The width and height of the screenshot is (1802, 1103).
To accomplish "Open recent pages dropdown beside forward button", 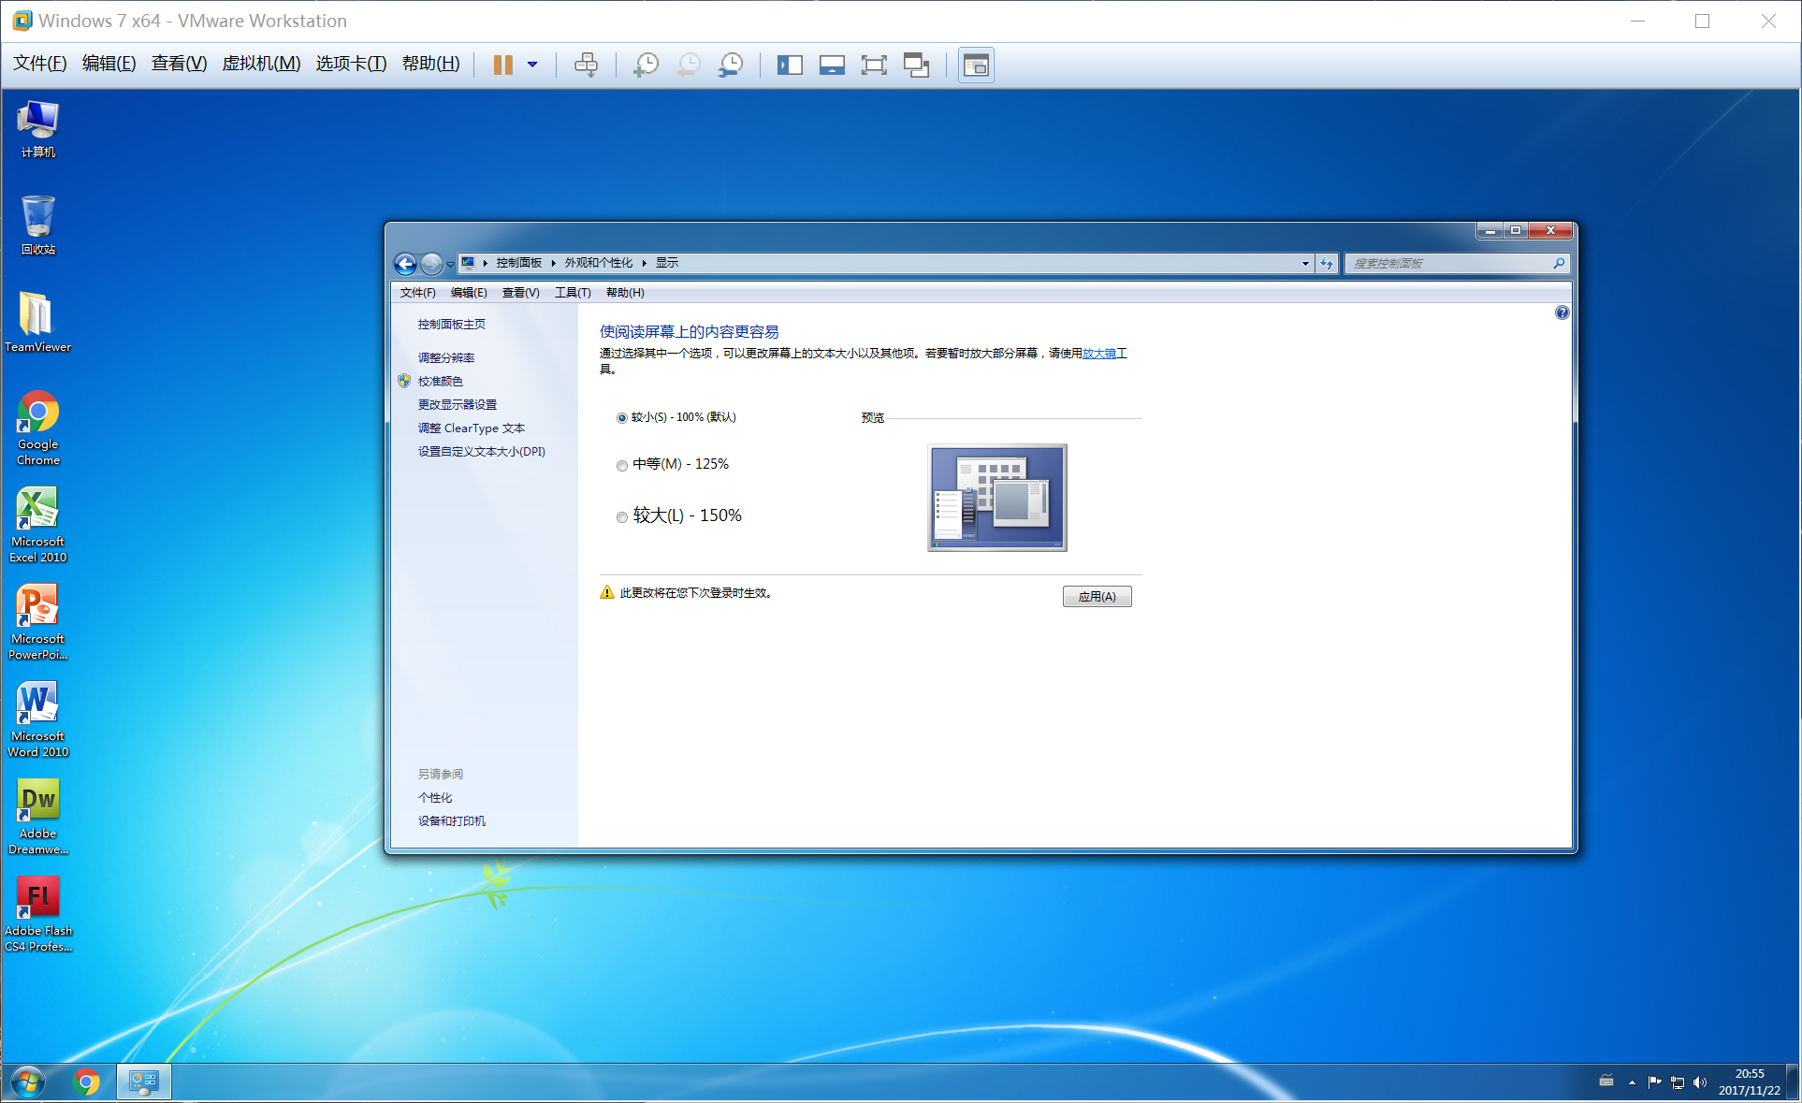I will (450, 265).
